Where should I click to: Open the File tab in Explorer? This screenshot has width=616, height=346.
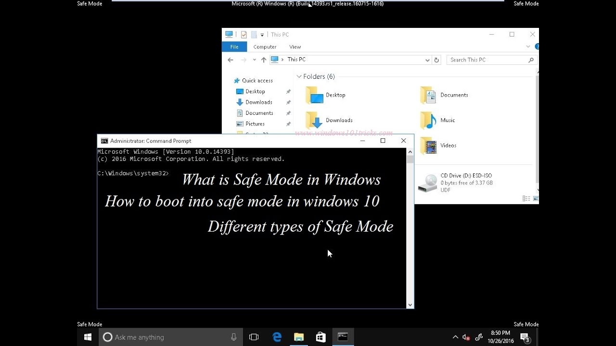click(x=234, y=47)
